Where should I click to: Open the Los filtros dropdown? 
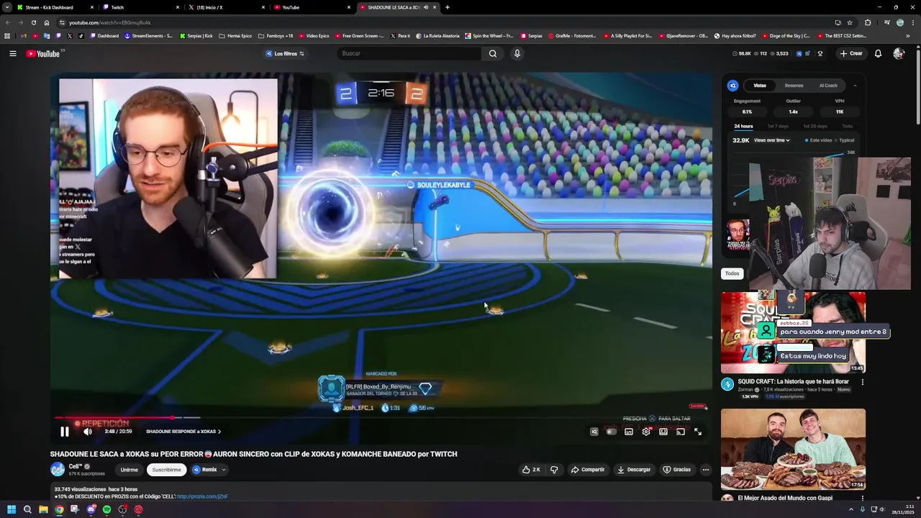tap(286, 53)
